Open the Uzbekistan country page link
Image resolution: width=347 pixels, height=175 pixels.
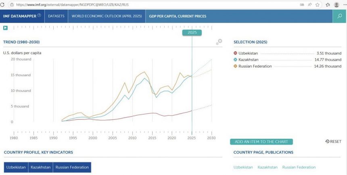243,167
